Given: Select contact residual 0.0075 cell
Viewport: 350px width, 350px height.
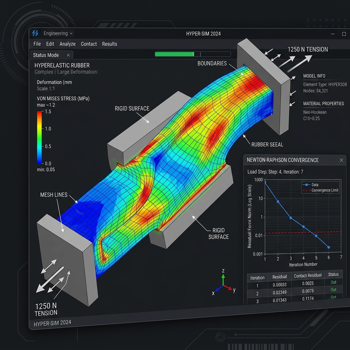Looking at the screenshot, I should (308, 291).
